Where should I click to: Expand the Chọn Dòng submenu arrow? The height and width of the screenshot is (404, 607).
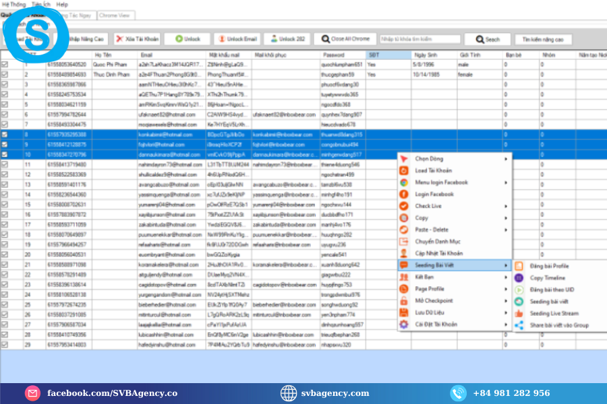coord(506,159)
